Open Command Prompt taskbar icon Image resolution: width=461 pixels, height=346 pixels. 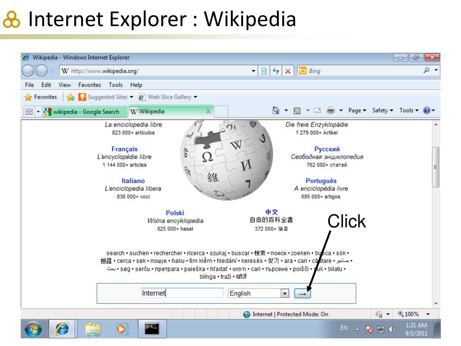coord(152,328)
